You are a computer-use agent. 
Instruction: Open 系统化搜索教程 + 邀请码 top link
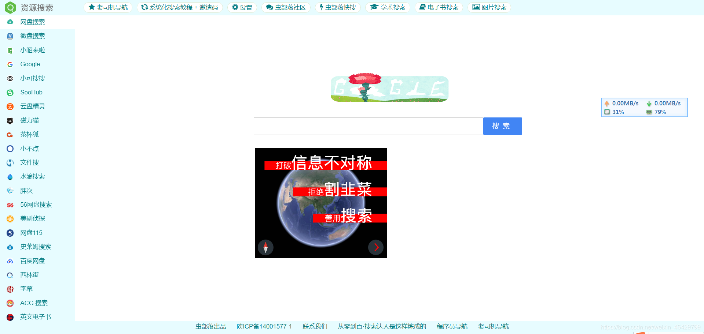pos(180,7)
